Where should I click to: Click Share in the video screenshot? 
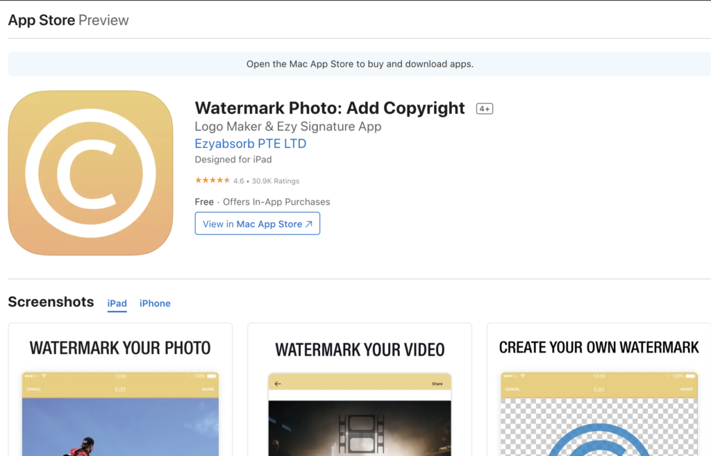pyautogui.click(x=437, y=384)
